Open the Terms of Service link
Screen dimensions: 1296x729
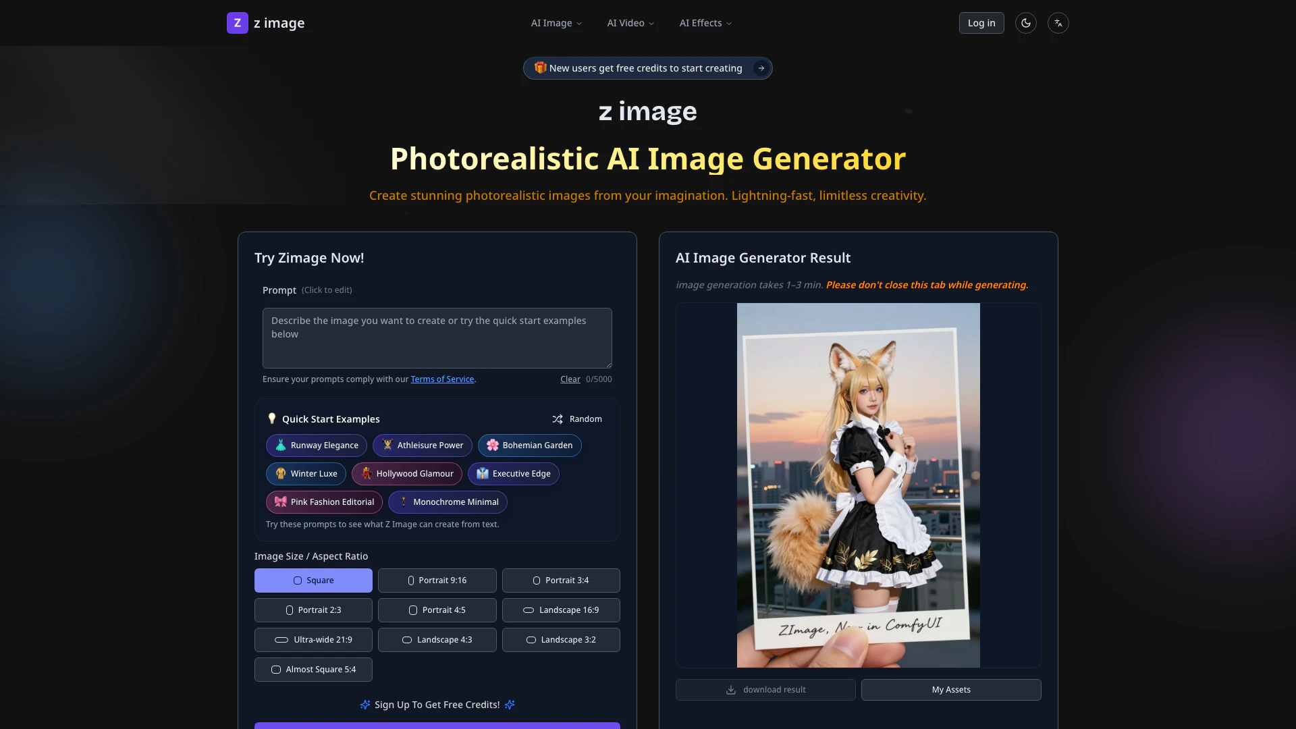[442, 379]
